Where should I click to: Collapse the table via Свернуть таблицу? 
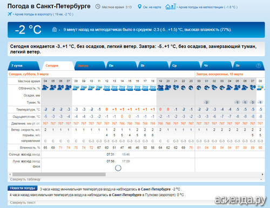pos(25,179)
